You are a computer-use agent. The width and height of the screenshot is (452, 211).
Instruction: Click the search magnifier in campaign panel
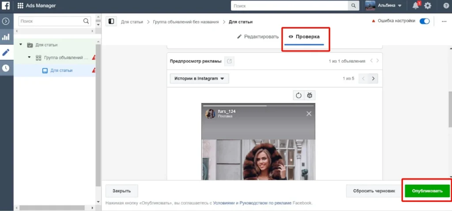[x=86, y=21]
